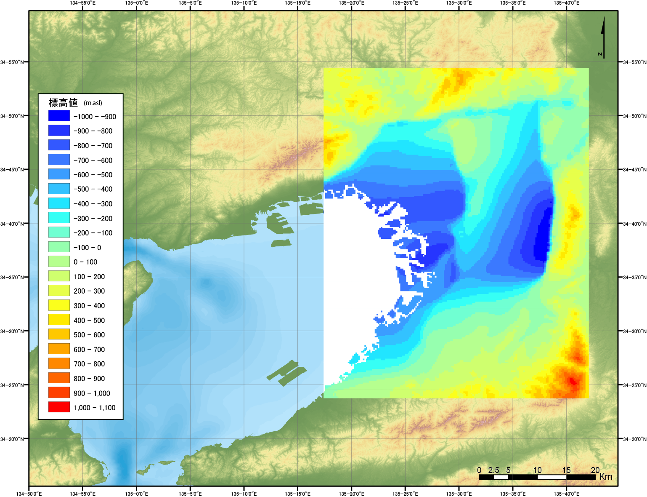Click the Km label on the scale bar
The width and height of the screenshot is (647, 497).
606,477
